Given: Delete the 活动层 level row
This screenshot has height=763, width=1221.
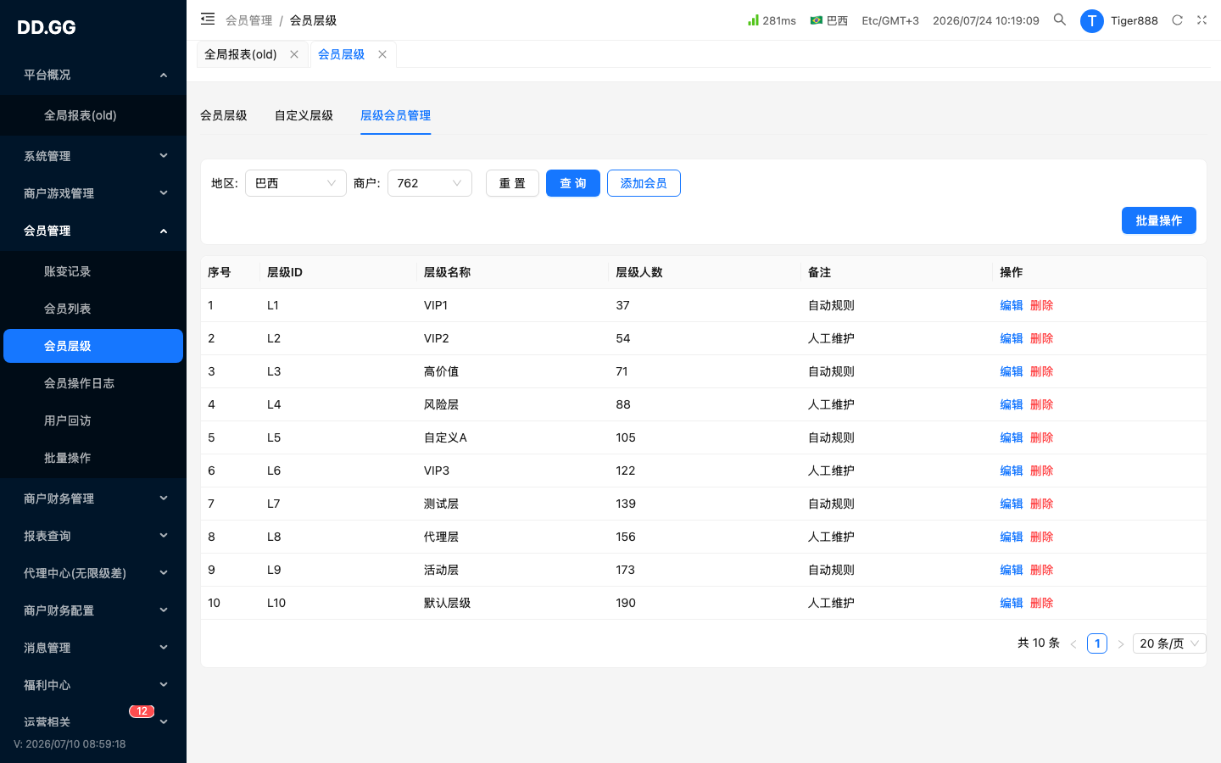Looking at the screenshot, I should [1042, 570].
